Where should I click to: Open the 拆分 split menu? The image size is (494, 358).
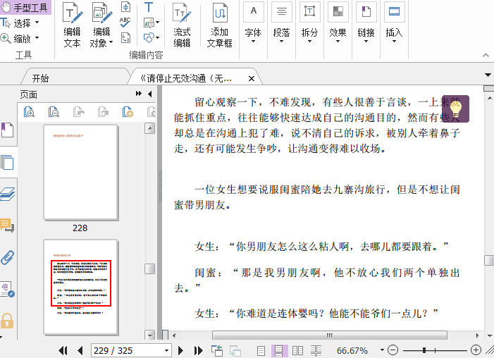click(x=309, y=23)
